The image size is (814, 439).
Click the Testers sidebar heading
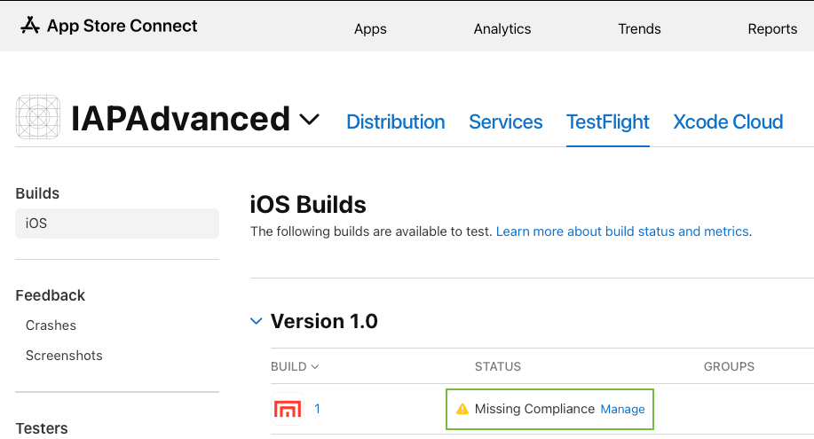point(42,428)
